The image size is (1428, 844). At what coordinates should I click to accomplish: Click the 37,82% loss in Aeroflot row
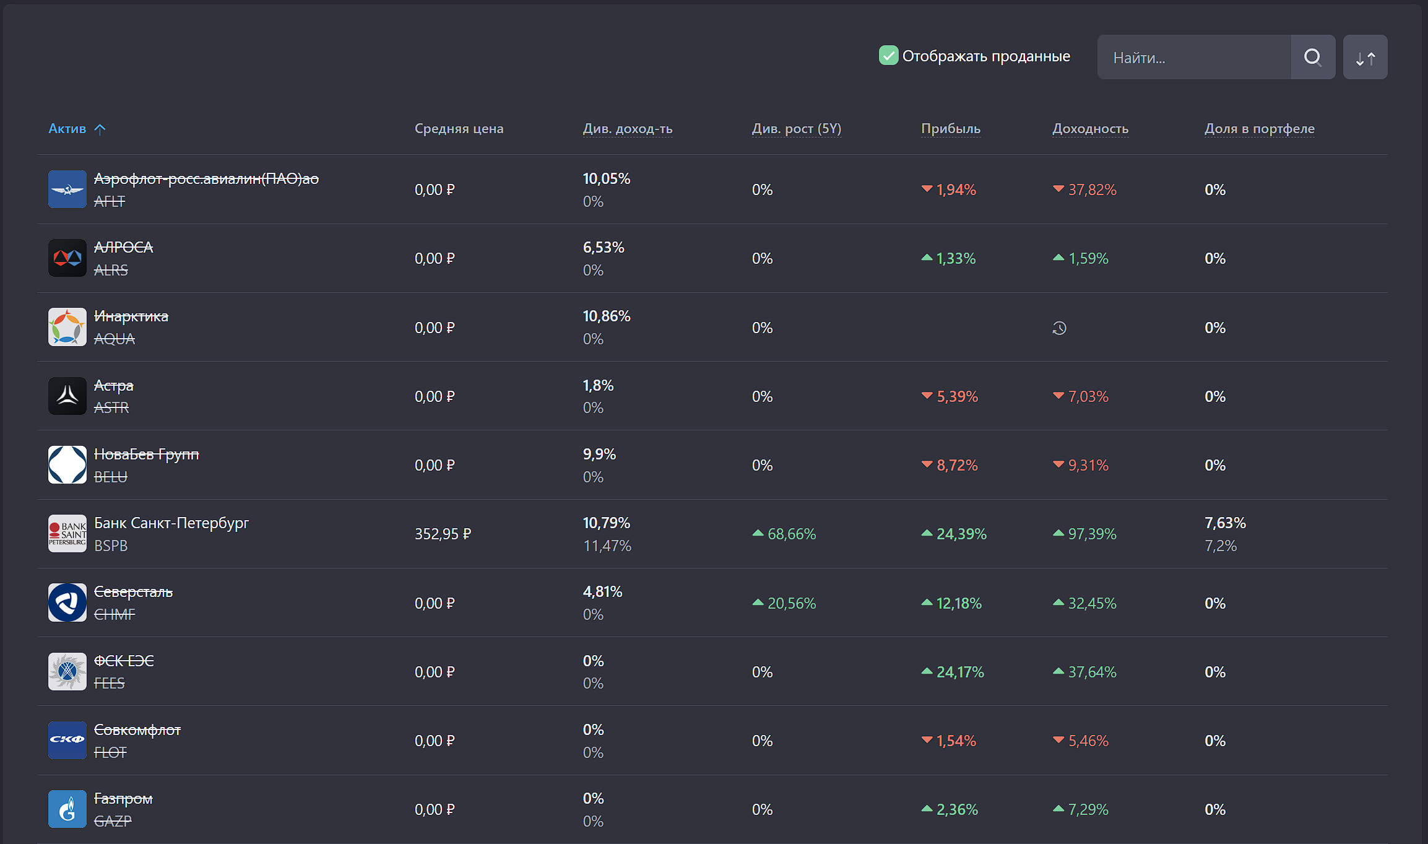(x=1093, y=189)
